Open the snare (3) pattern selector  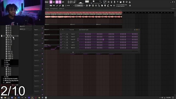pos(79,5)
